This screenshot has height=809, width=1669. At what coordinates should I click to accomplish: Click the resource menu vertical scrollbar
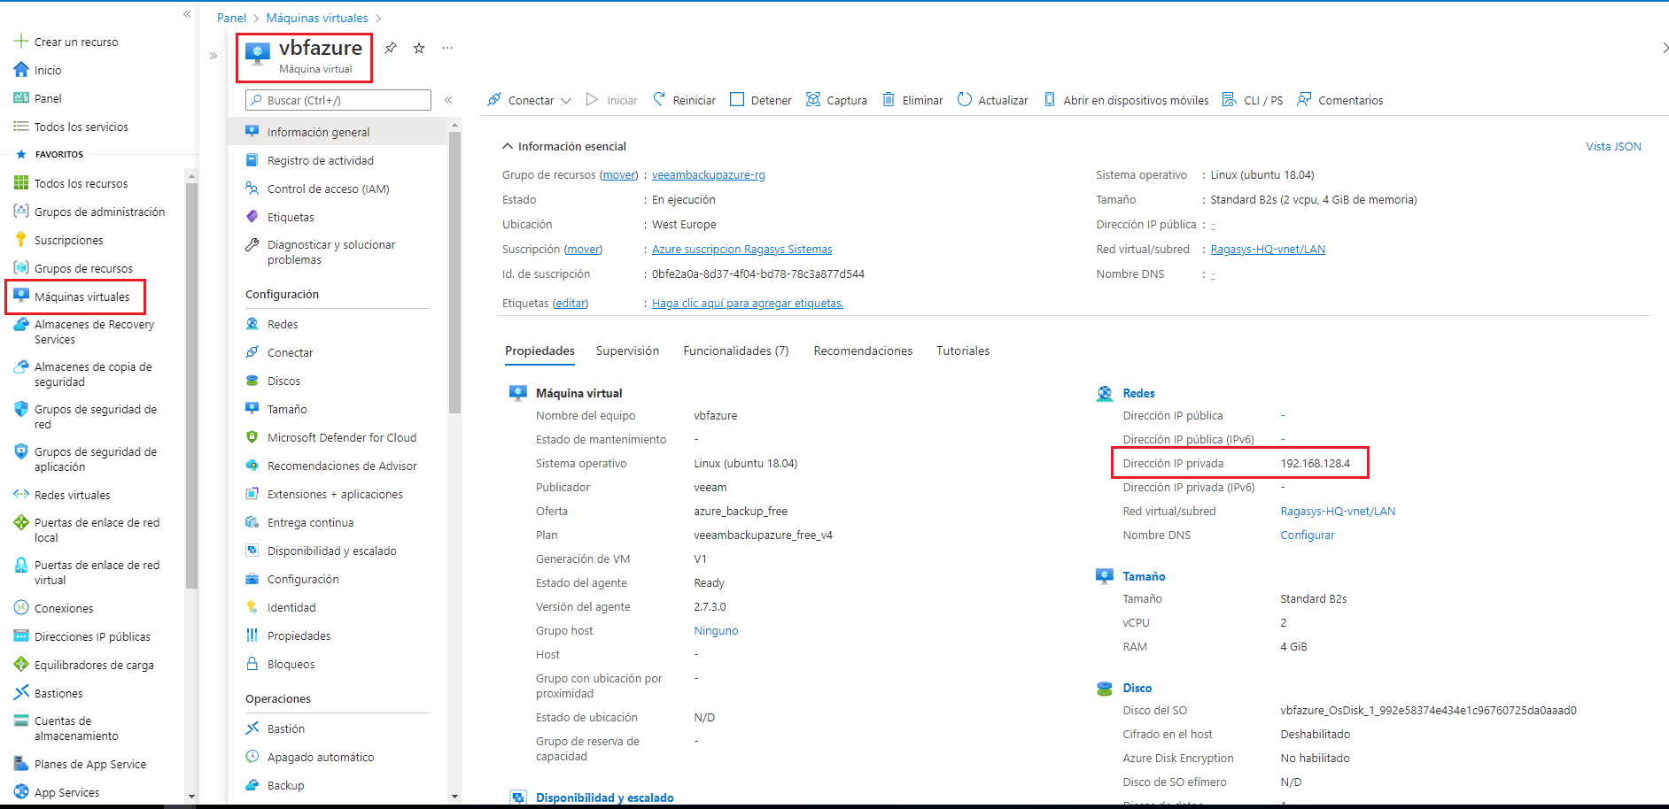pyautogui.click(x=454, y=272)
